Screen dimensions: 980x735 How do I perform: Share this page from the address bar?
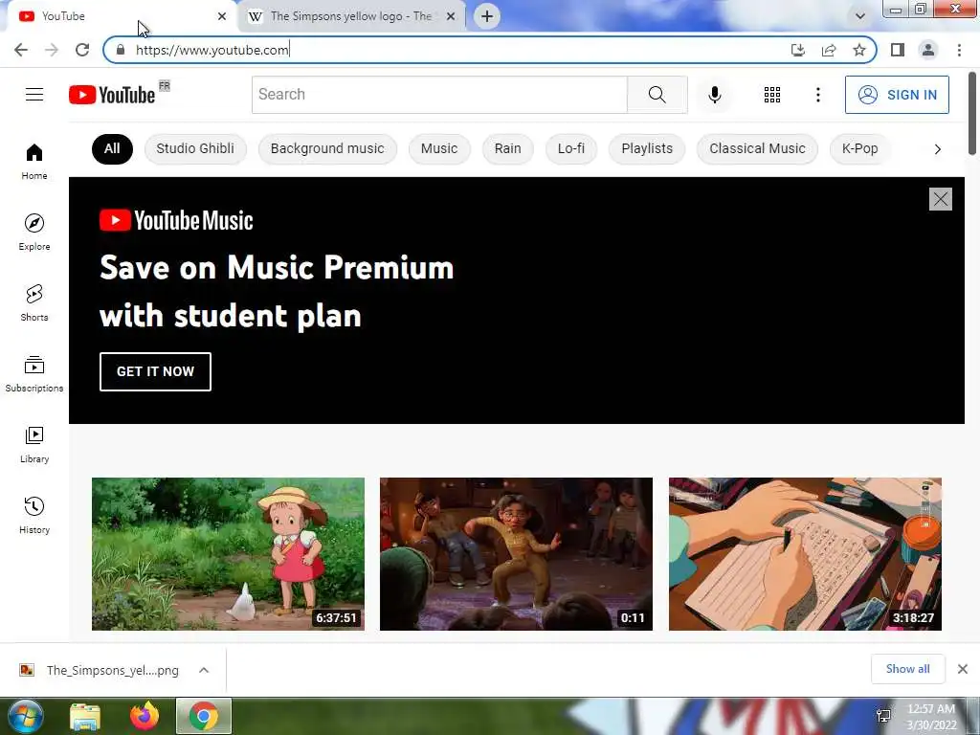pos(829,50)
